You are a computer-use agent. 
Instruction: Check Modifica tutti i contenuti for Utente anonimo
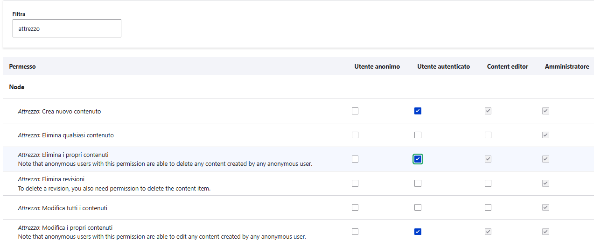(x=355, y=207)
